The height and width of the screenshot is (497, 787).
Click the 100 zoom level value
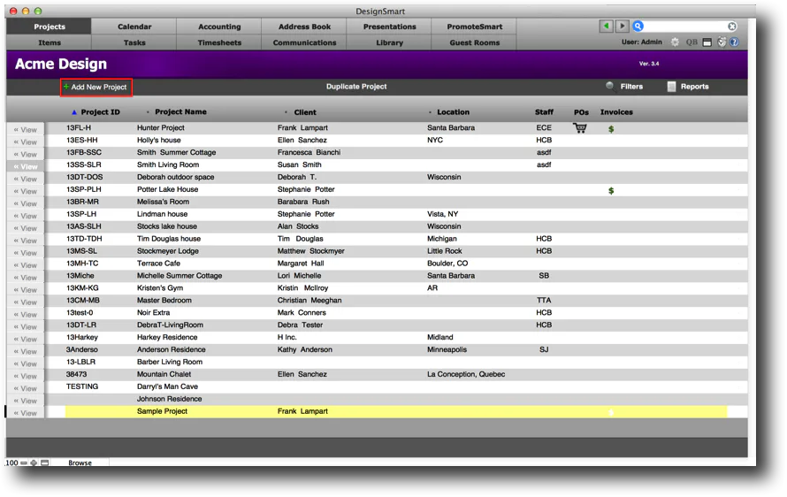pyautogui.click(x=11, y=463)
